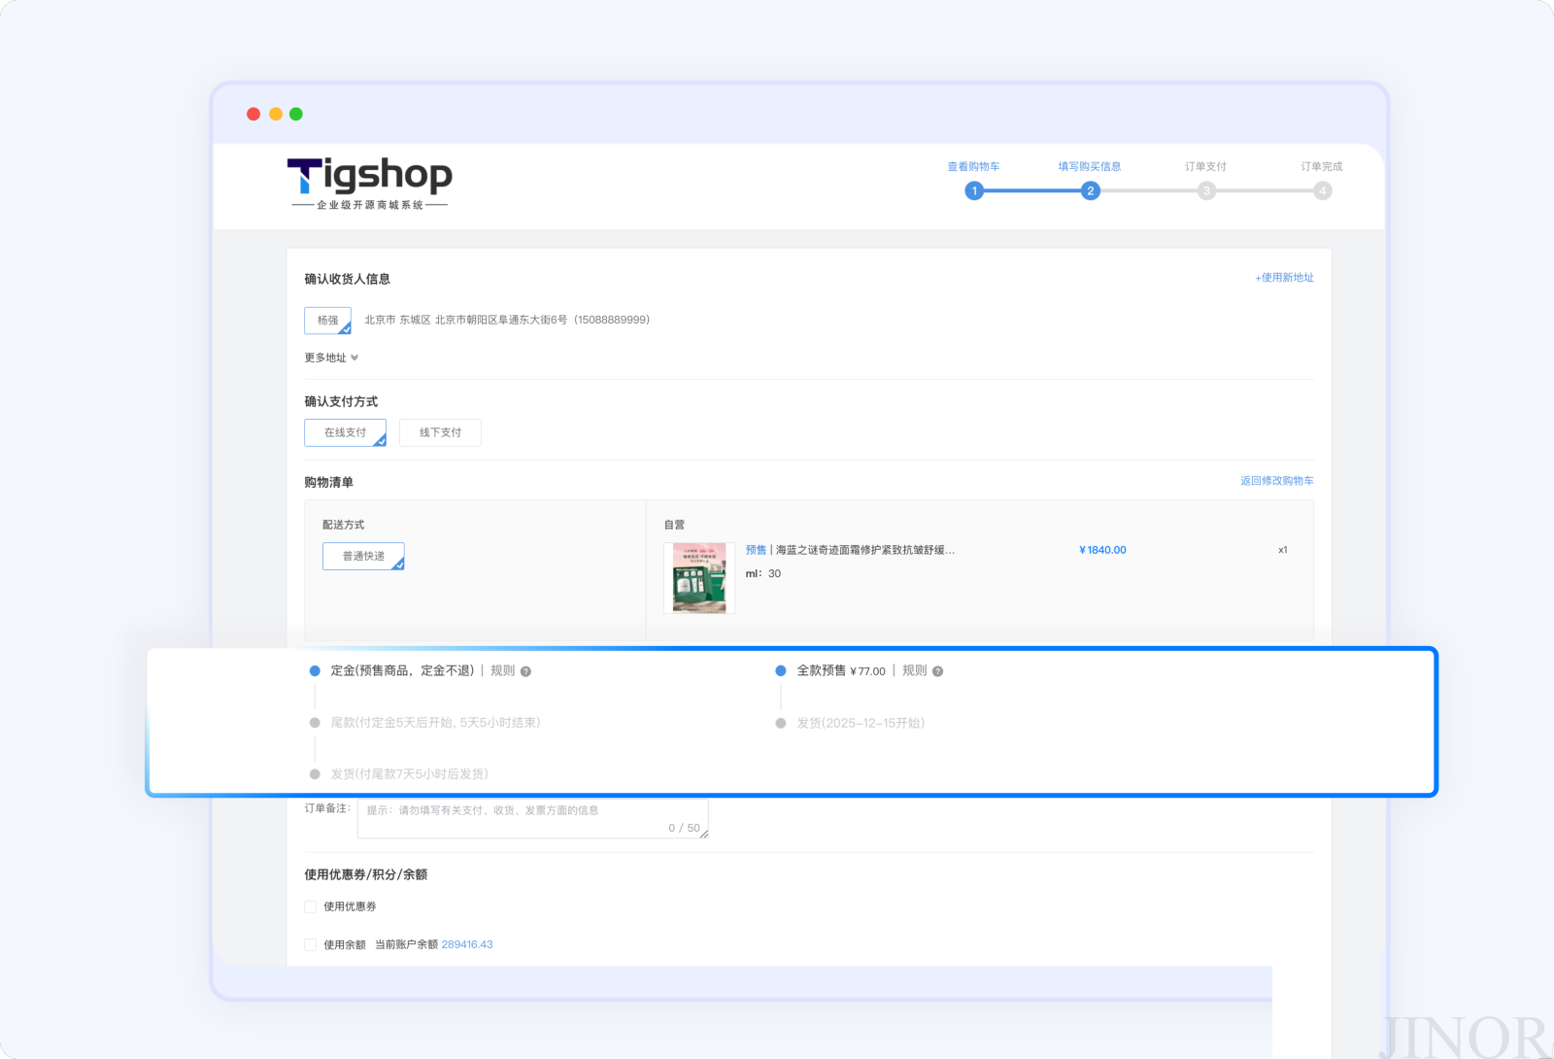Enable 使用余额 checkbox

[x=311, y=944]
